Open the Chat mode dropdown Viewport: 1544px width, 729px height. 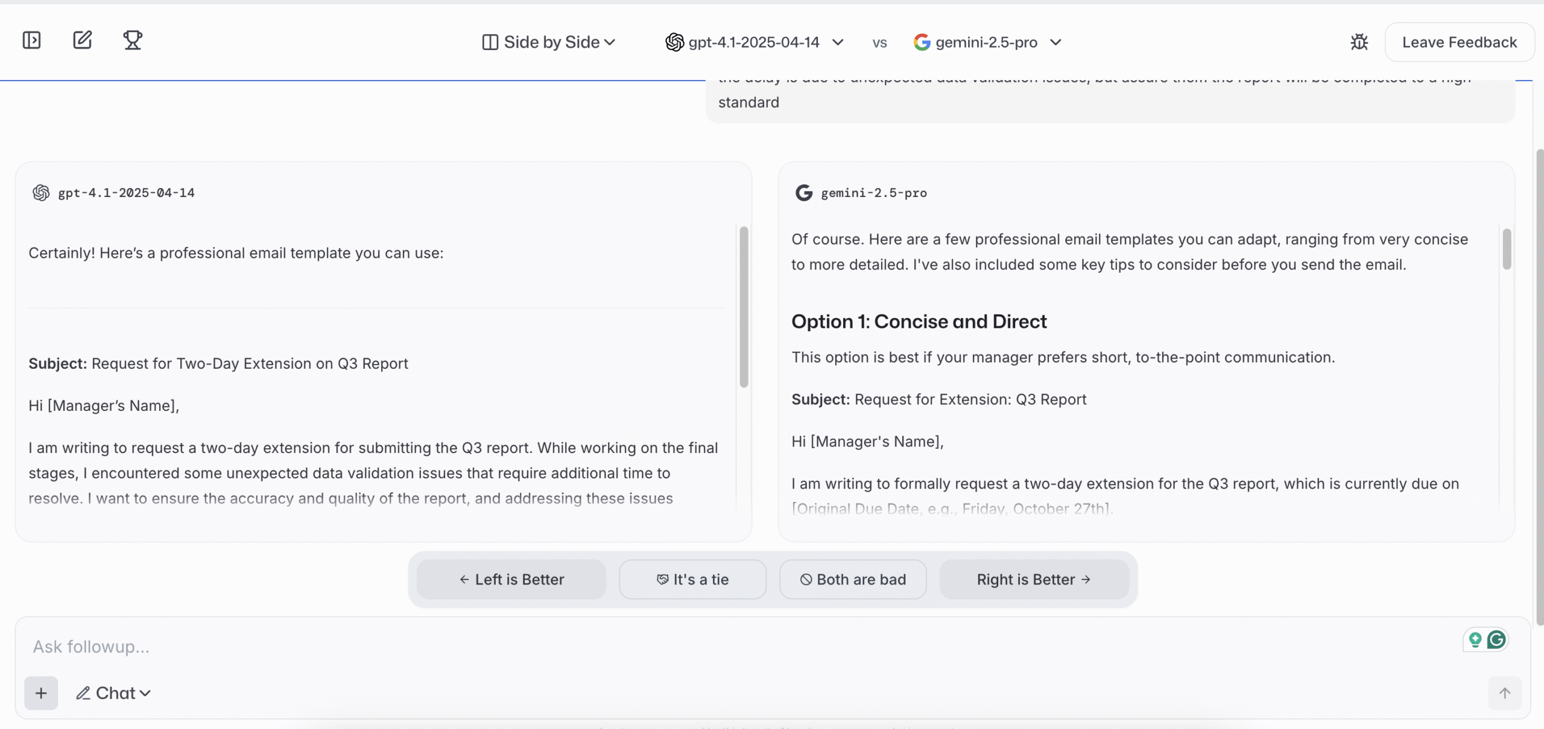(x=113, y=693)
